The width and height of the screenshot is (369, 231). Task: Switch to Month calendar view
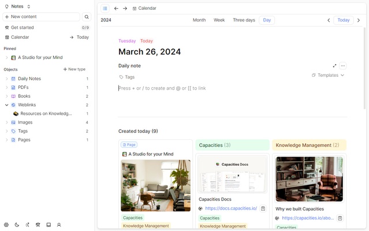[199, 20]
